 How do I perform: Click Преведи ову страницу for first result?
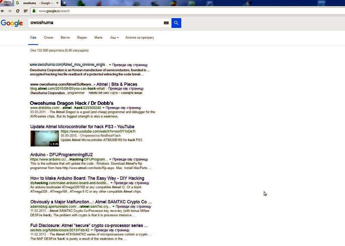pyautogui.click(x=130, y=65)
